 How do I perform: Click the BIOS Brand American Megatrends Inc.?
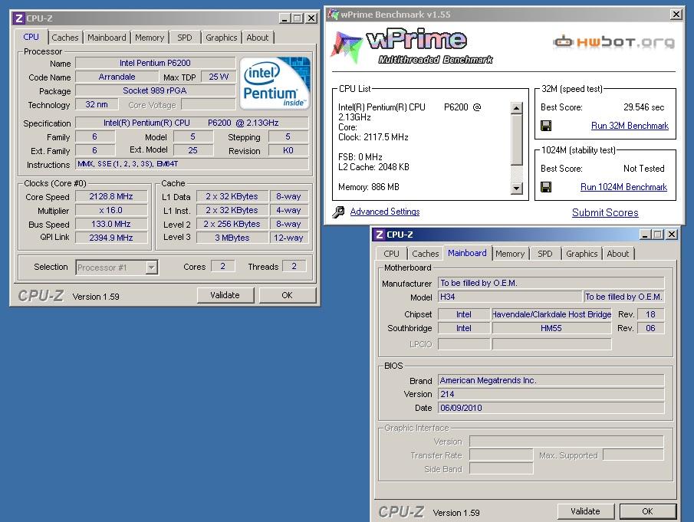551,380
